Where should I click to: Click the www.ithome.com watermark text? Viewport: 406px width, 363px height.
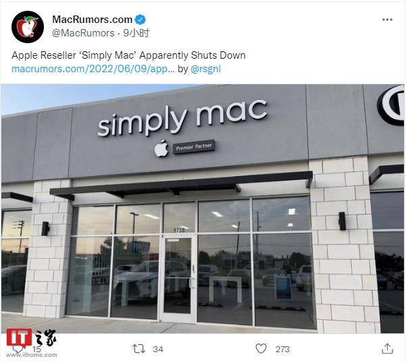(31, 355)
